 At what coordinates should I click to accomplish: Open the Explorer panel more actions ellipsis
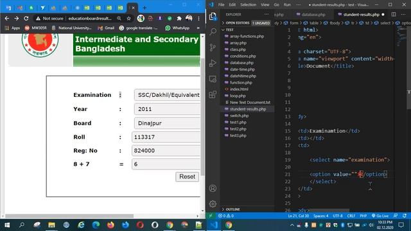(x=267, y=14)
